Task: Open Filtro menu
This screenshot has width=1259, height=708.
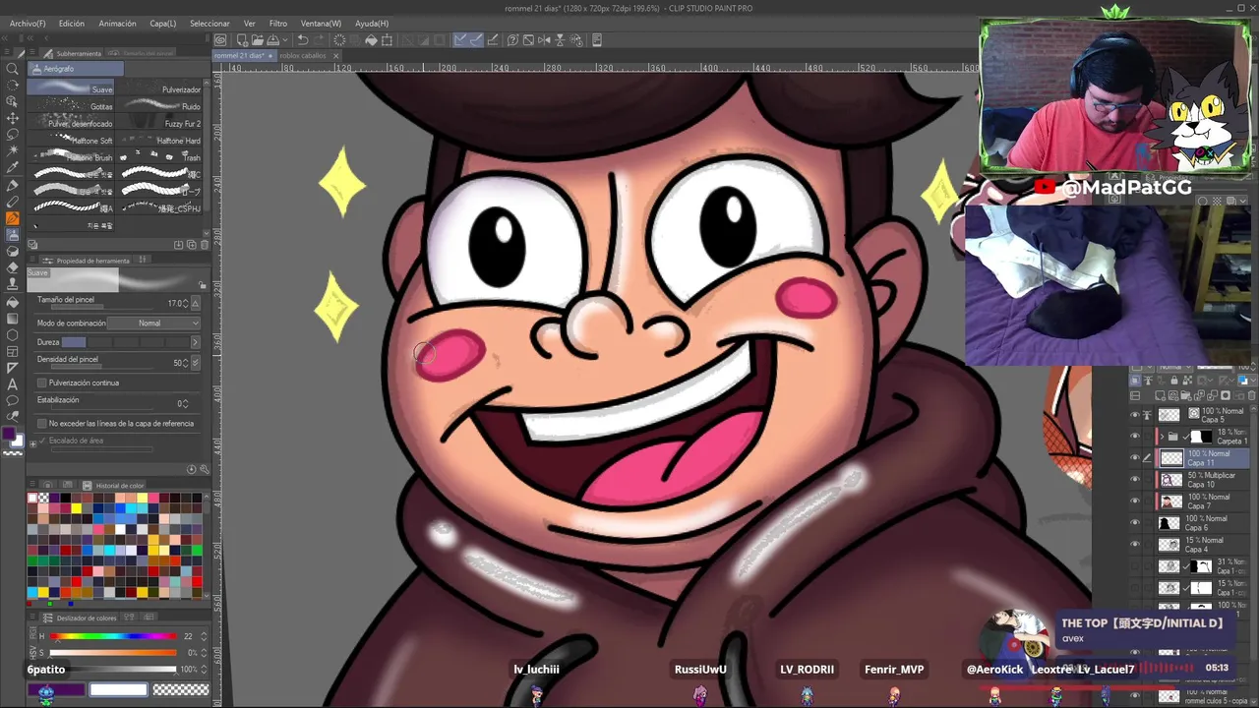Action: [278, 24]
